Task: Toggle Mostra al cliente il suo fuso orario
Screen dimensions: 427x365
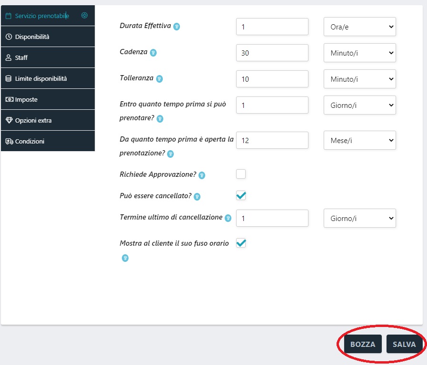Action: click(x=241, y=243)
